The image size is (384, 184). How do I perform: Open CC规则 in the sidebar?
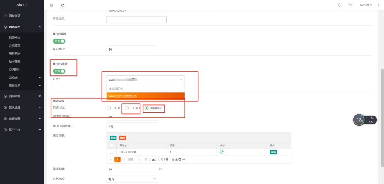click(13, 69)
